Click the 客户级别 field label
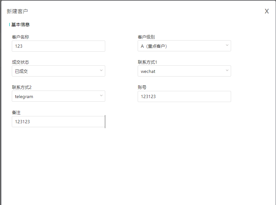 (x=146, y=37)
